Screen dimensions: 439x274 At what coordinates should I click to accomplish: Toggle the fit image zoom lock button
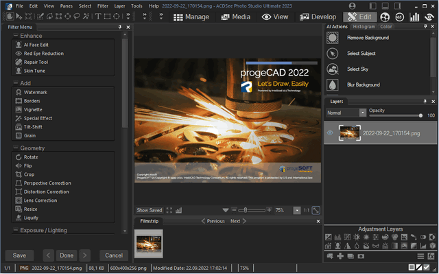point(316,210)
